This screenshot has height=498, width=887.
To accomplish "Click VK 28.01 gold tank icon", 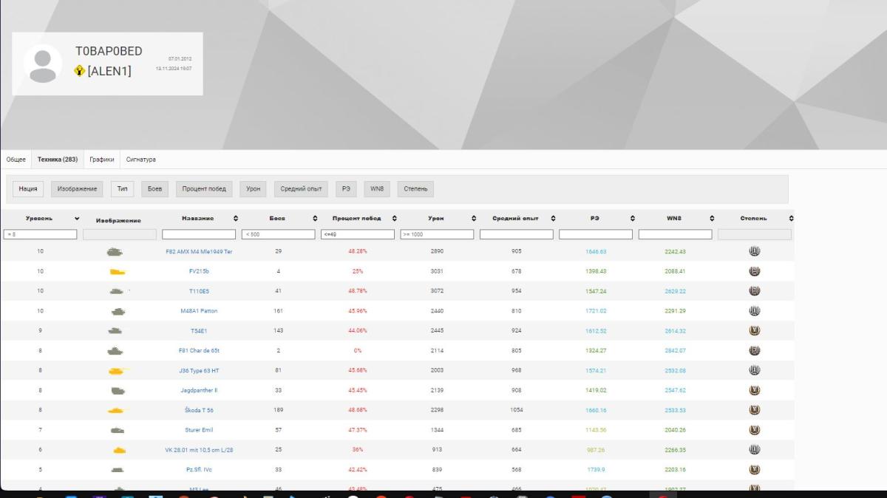I will click(118, 450).
